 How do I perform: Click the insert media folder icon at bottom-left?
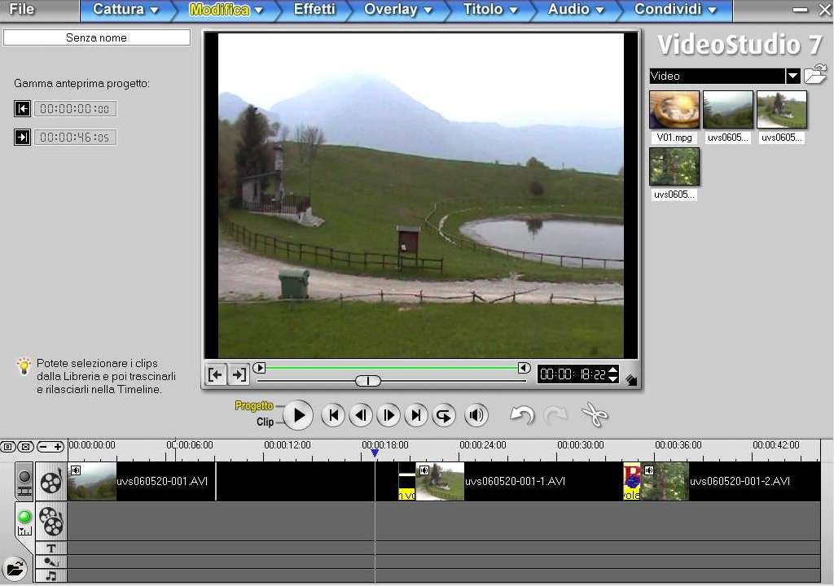click(12, 567)
